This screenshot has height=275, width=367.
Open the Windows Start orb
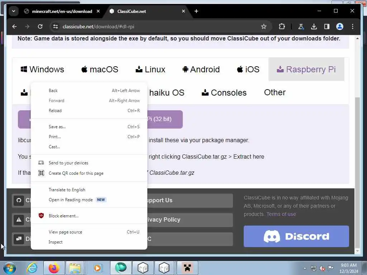(x=9, y=268)
